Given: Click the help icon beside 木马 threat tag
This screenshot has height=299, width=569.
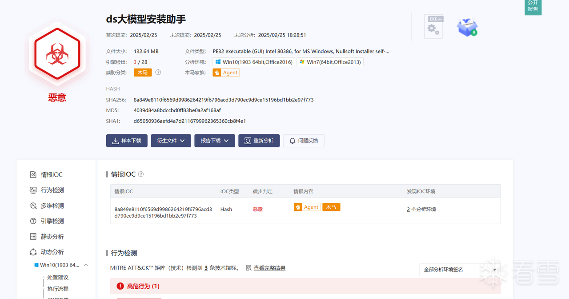Looking at the screenshot, I should click(158, 73).
